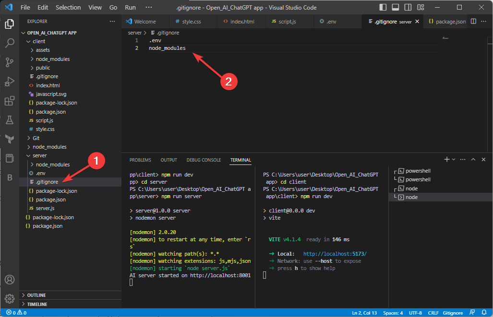Viewport: 493px width, 317px height.
Task: Click the Ln 2, Col 13 status item
Action: pyautogui.click(x=364, y=313)
